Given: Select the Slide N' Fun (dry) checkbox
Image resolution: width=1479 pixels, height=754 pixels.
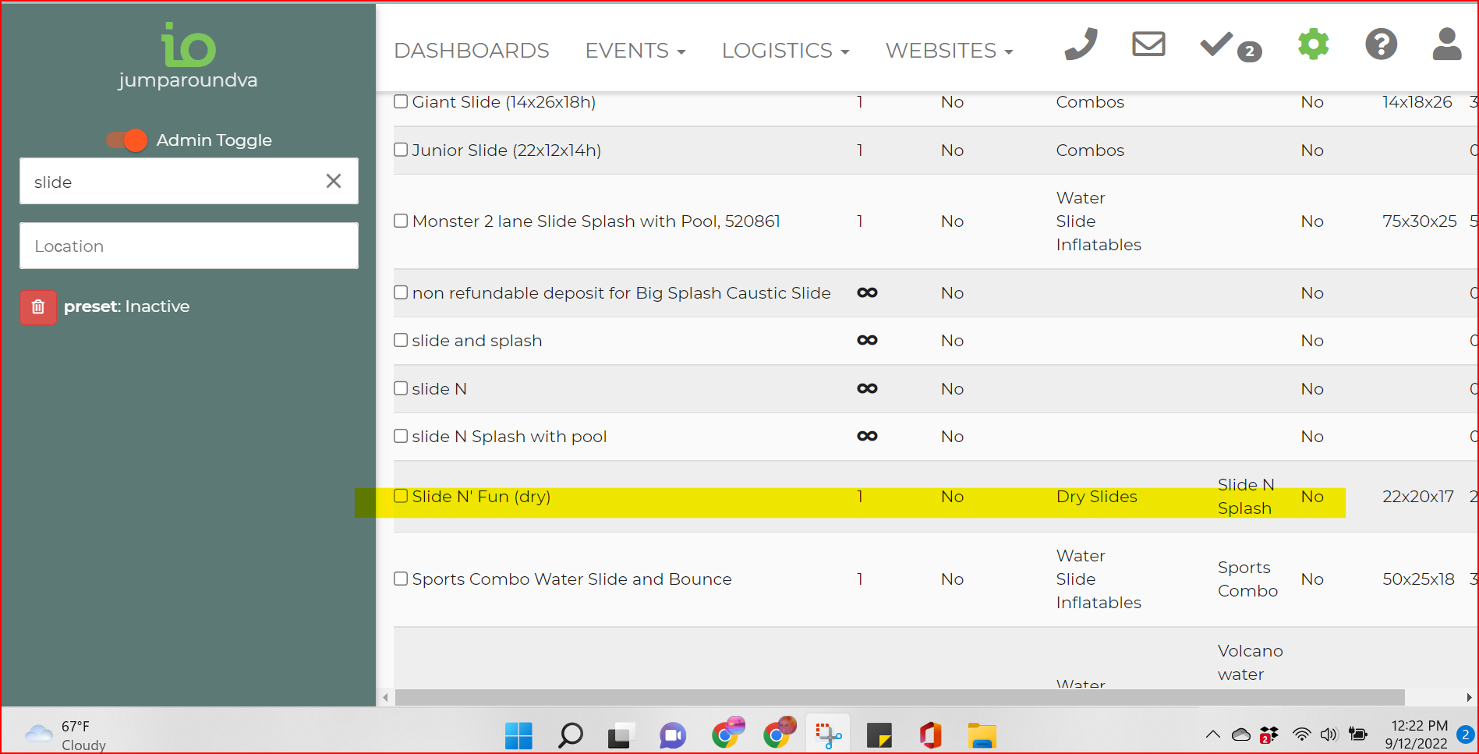Looking at the screenshot, I should 401,496.
